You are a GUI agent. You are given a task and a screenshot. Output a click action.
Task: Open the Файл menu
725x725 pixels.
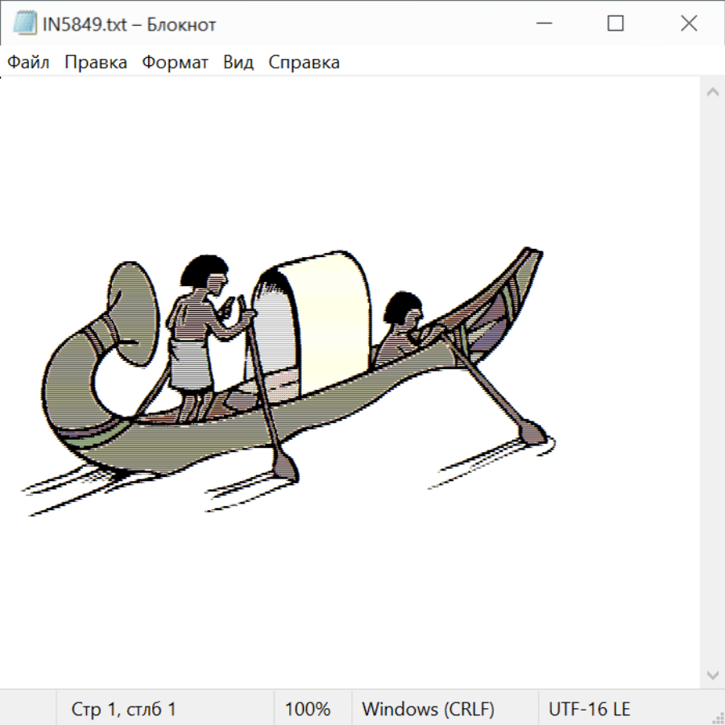click(x=28, y=63)
